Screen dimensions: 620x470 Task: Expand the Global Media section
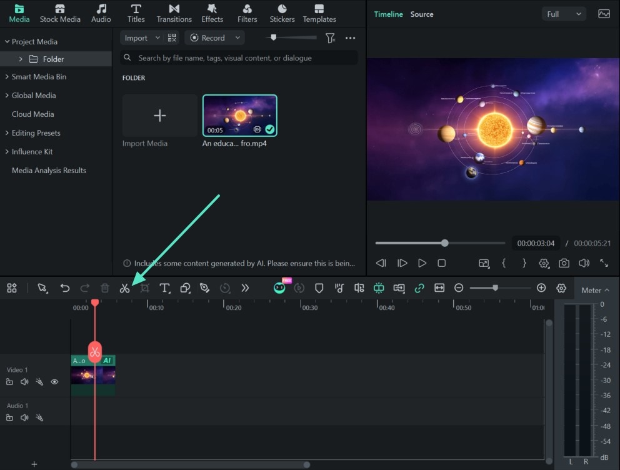[x=7, y=95]
